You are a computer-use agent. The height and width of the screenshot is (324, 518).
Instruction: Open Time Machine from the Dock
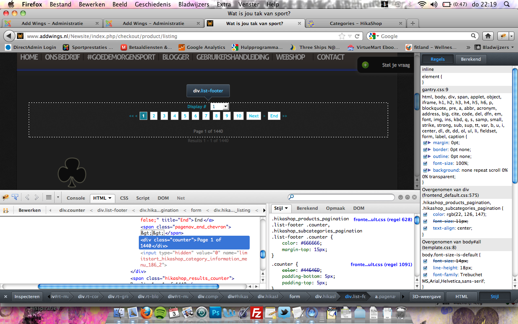tap(202, 313)
